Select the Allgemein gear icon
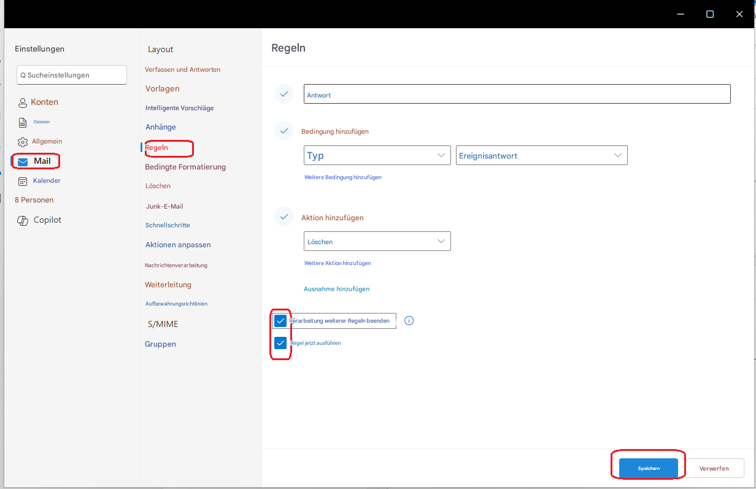 click(23, 142)
